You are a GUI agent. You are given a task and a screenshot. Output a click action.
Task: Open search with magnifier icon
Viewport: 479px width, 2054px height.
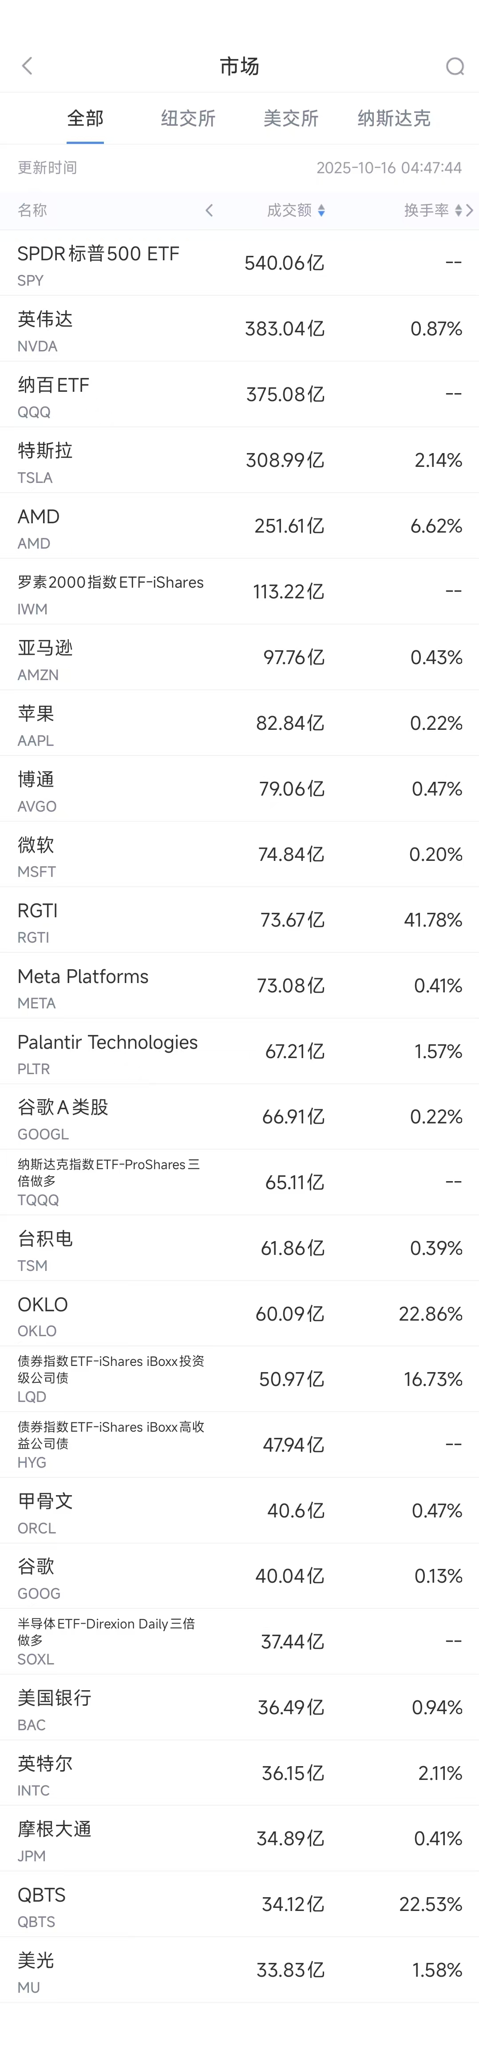(454, 66)
